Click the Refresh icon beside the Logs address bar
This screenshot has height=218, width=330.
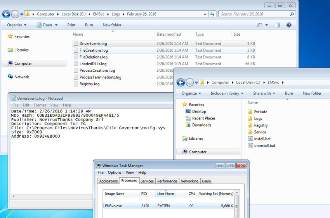(x=212, y=14)
